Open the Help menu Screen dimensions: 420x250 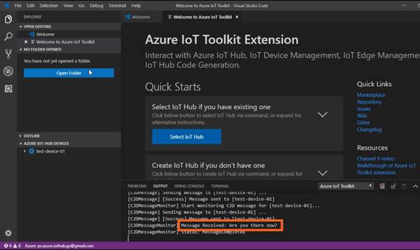click(x=136, y=5)
